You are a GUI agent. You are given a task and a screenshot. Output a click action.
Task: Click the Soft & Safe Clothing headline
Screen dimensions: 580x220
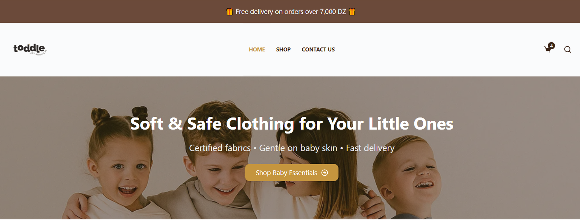click(x=292, y=124)
